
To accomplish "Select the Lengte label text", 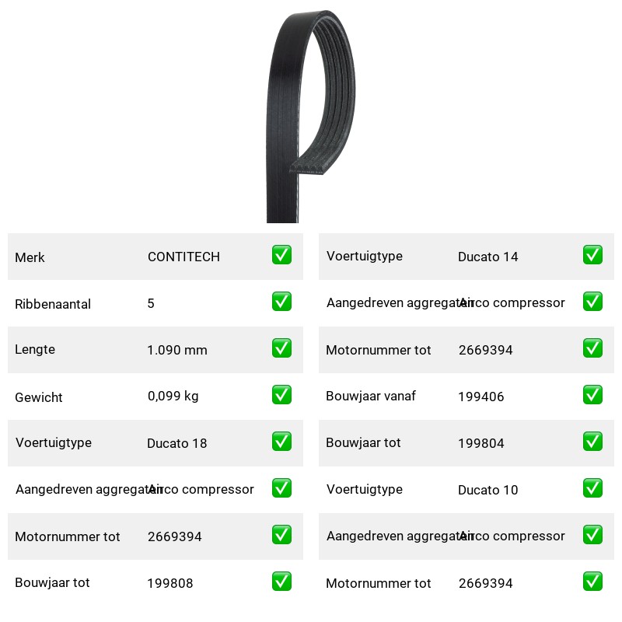I will coord(35,349).
